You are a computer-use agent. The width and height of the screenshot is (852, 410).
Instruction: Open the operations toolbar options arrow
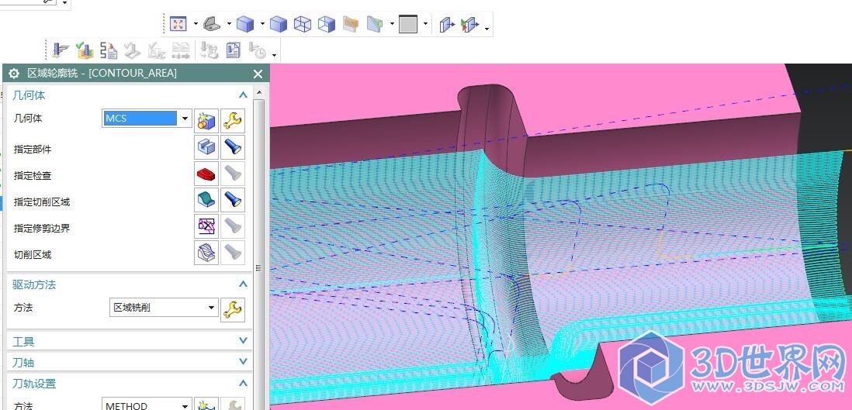point(275,54)
